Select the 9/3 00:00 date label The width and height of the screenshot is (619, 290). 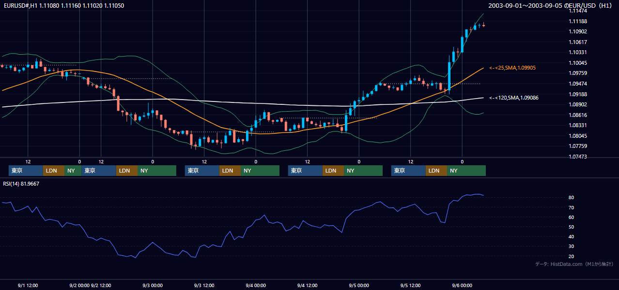[x=152, y=285]
